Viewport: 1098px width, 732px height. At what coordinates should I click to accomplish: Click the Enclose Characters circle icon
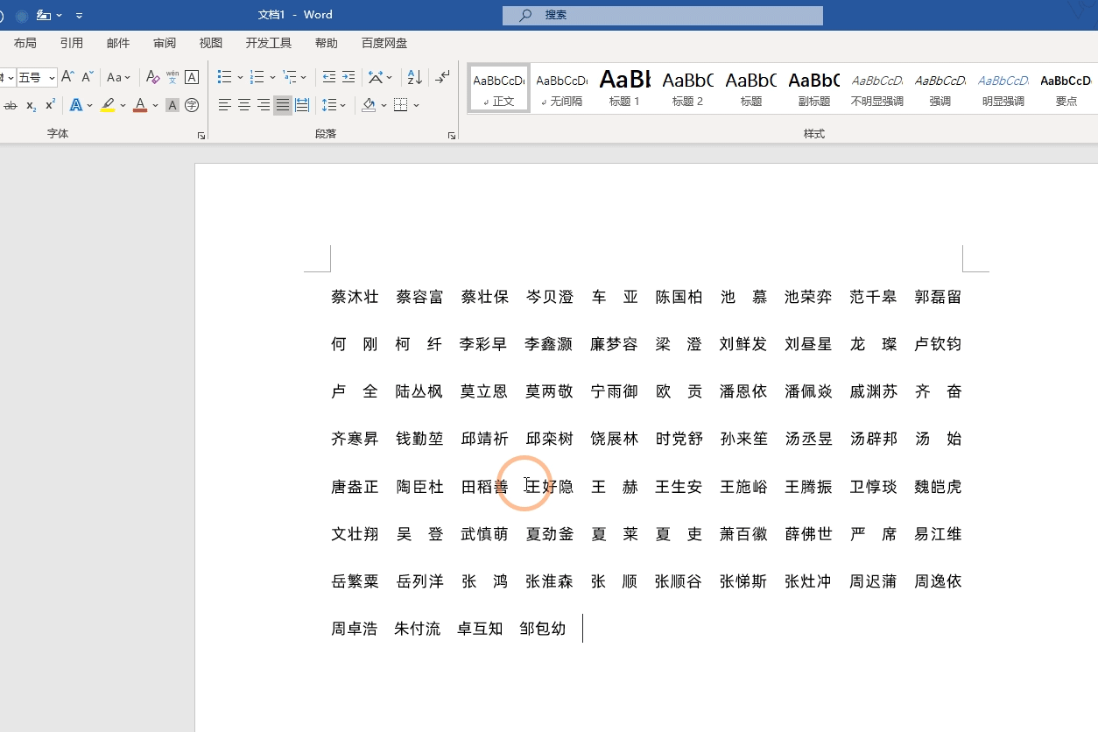(x=192, y=105)
